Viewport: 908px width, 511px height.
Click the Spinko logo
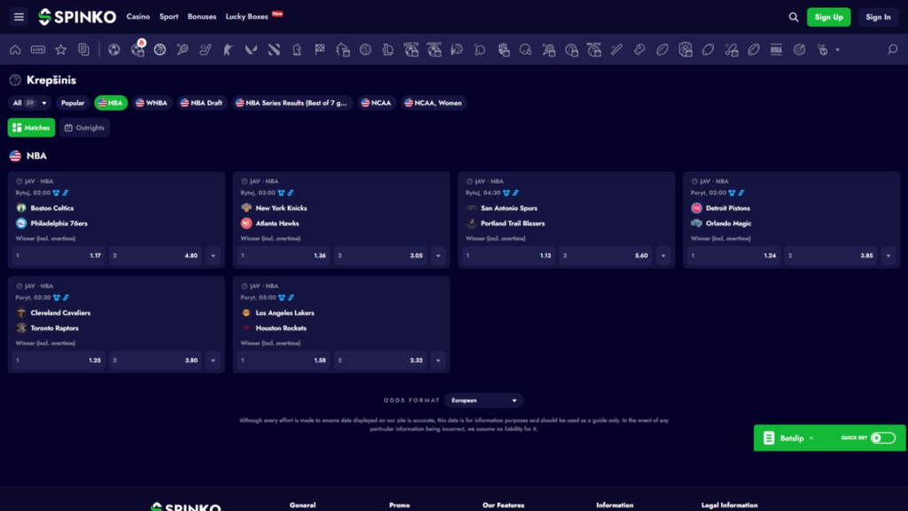(x=77, y=17)
